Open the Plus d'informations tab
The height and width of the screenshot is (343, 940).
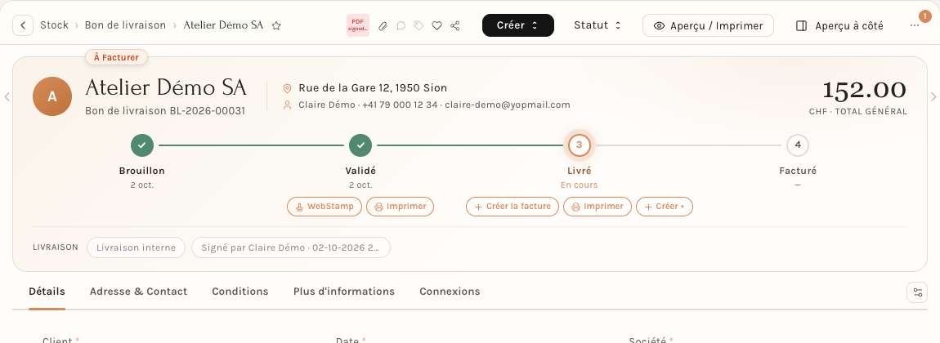pos(344,292)
